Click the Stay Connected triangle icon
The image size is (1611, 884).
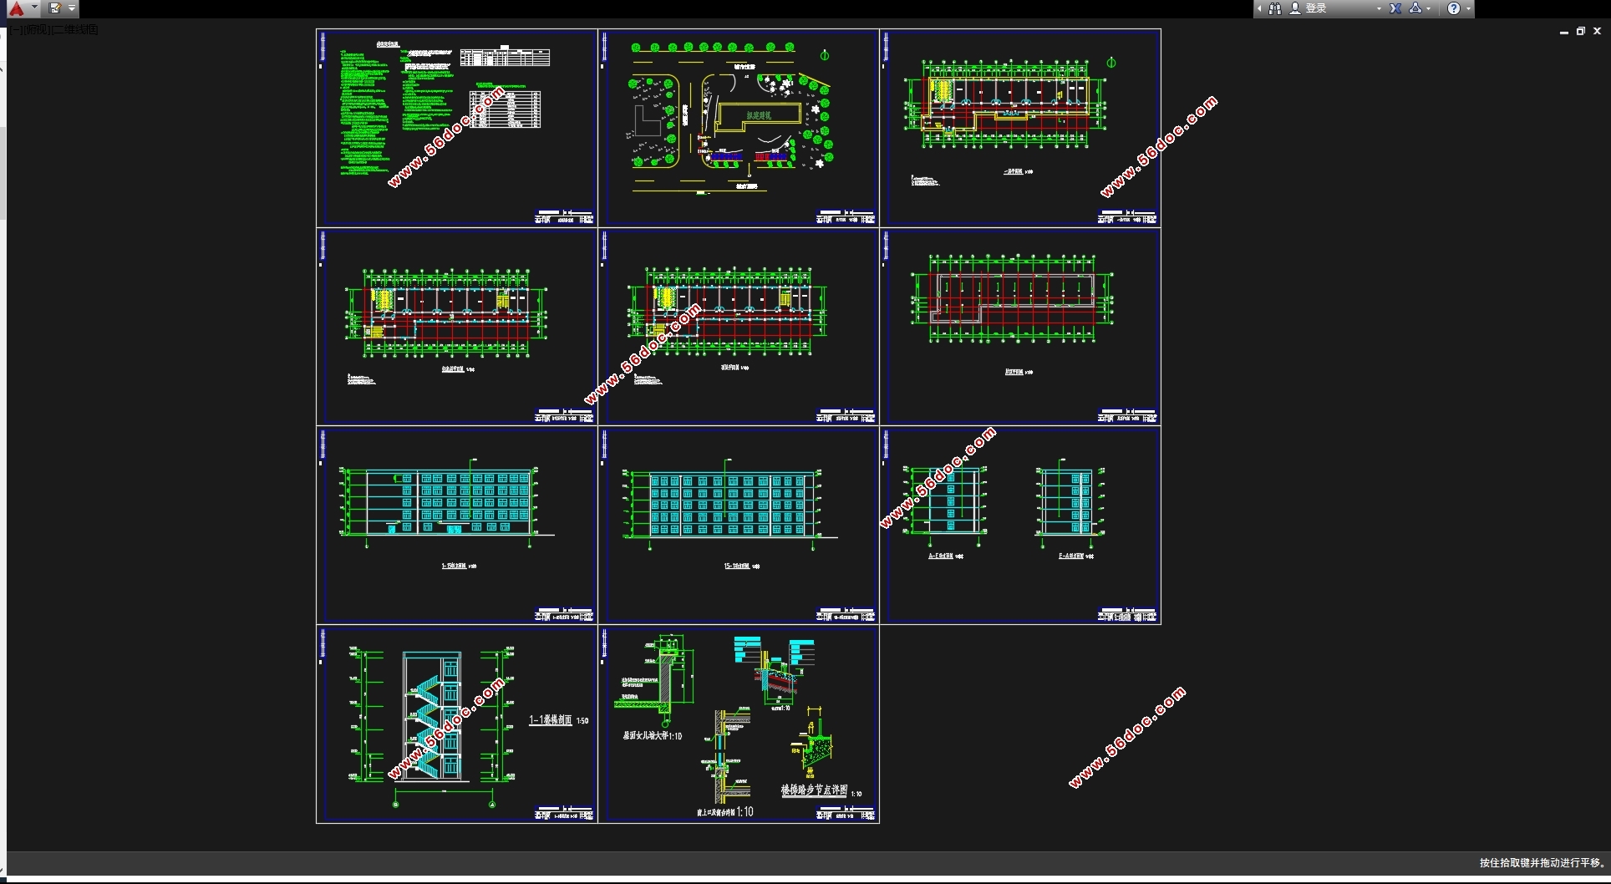(x=1415, y=8)
